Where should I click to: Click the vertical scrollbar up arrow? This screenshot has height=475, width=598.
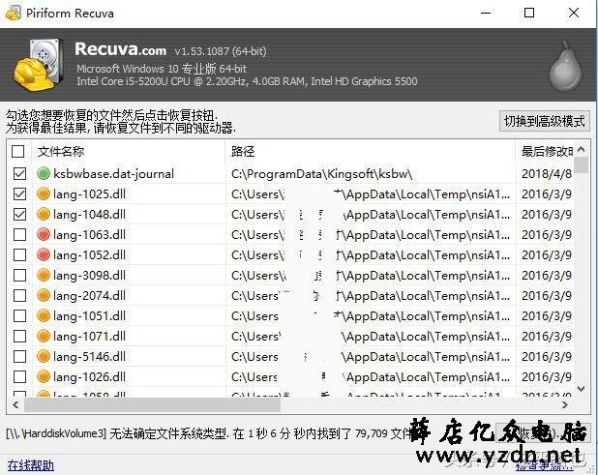[x=581, y=149]
